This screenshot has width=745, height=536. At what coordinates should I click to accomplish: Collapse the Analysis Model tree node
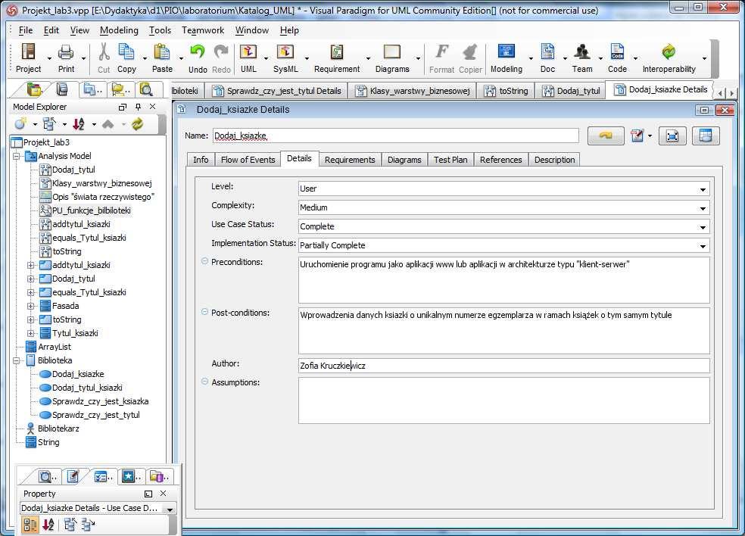tap(17, 156)
